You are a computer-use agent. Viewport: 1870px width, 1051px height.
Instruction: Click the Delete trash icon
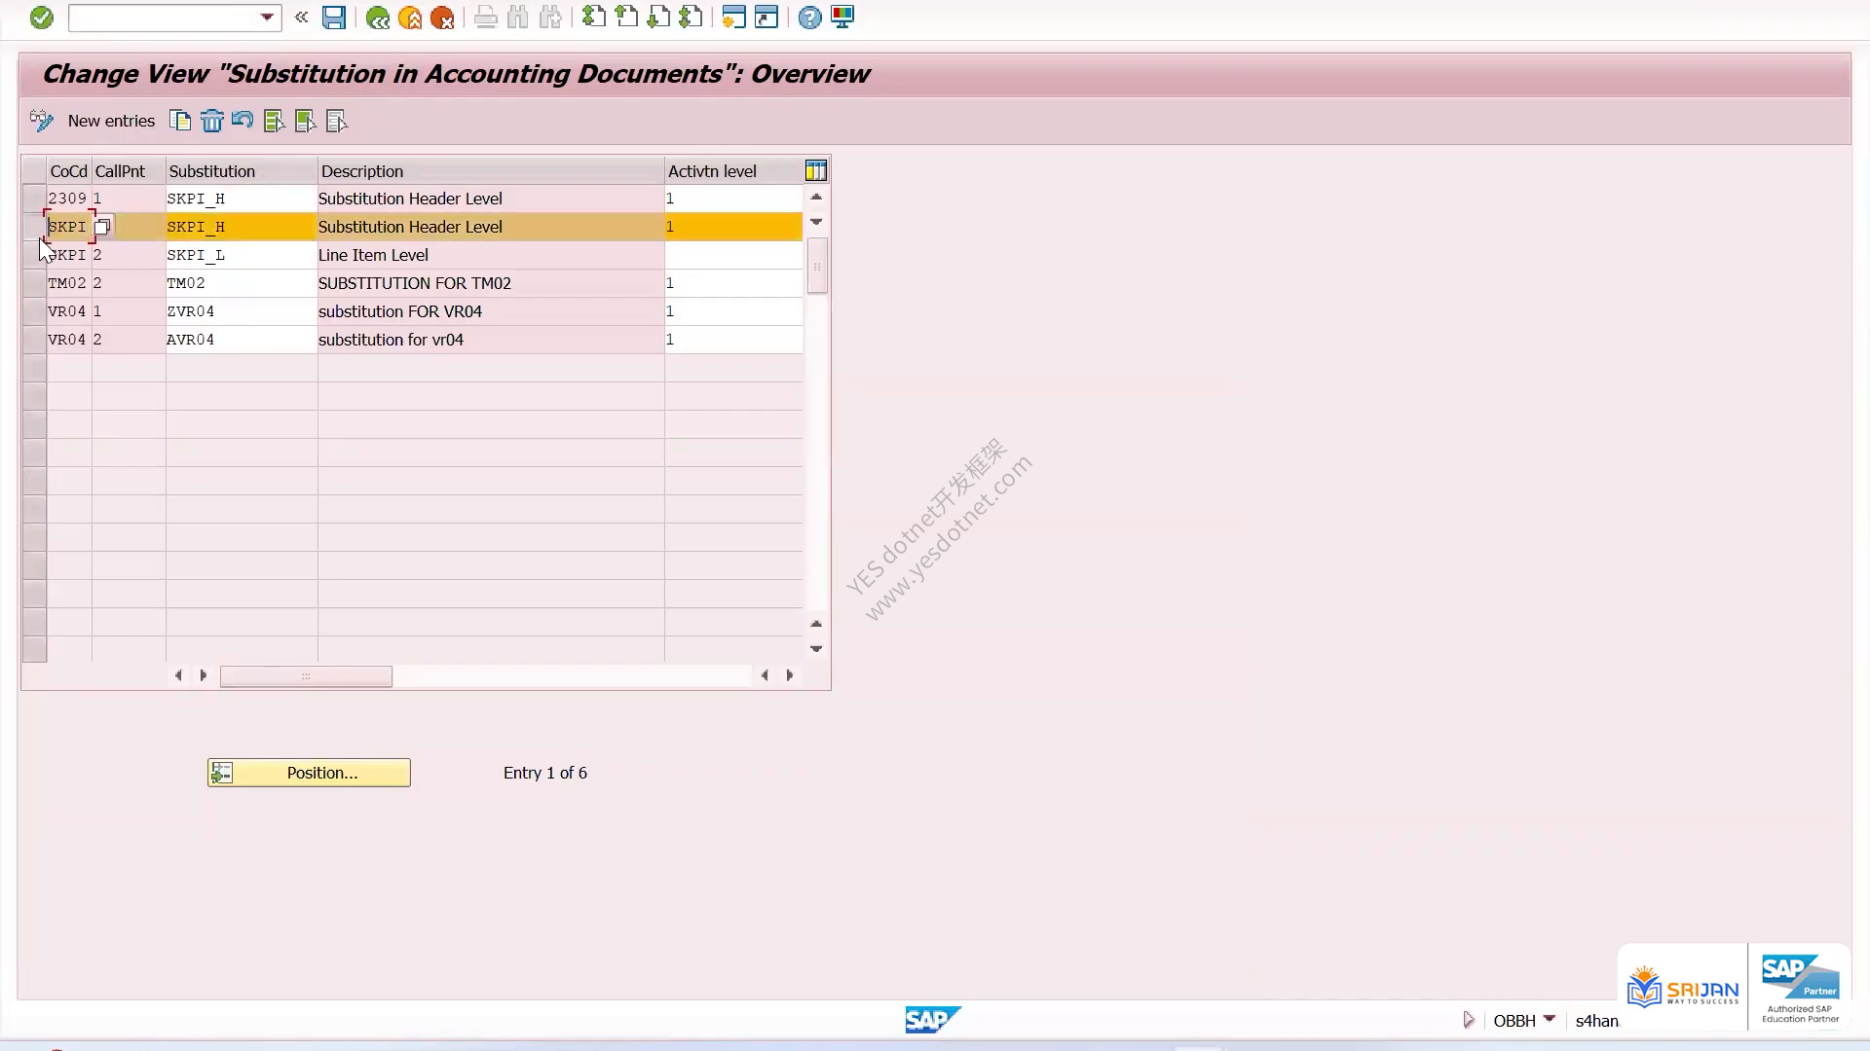tap(211, 121)
